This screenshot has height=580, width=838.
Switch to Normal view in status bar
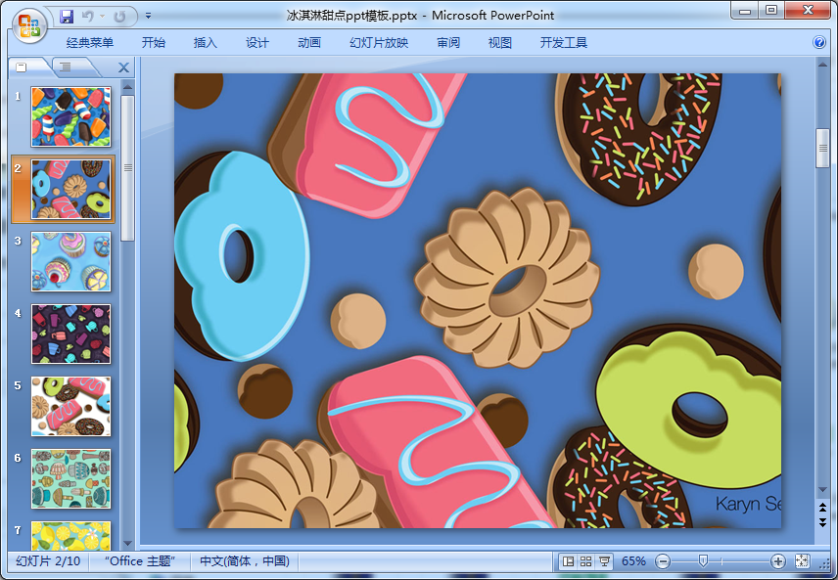point(568,561)
